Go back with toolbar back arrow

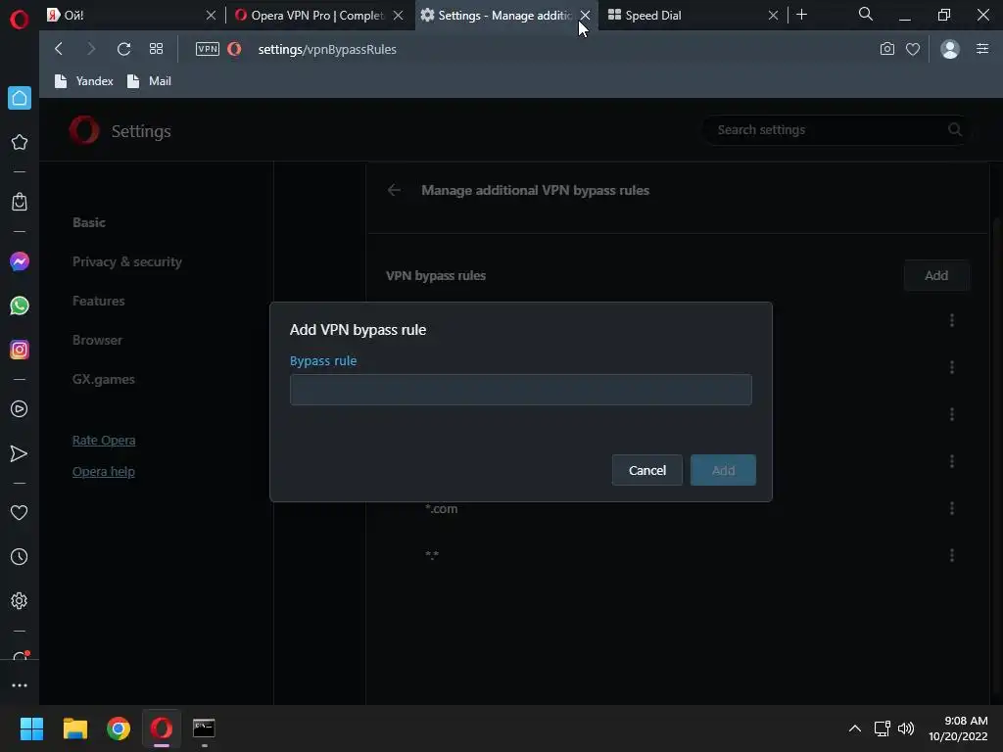(58, 49)
